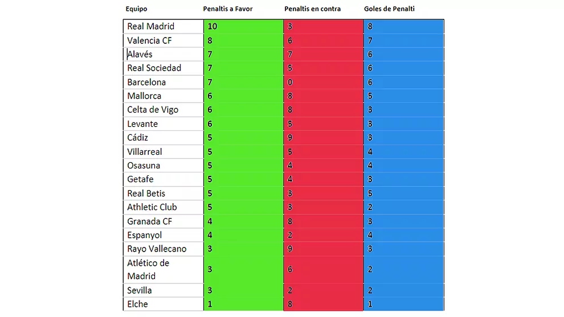Select Real Madrid's green value 10 cell
564x317 pixels.
(243, 27)
